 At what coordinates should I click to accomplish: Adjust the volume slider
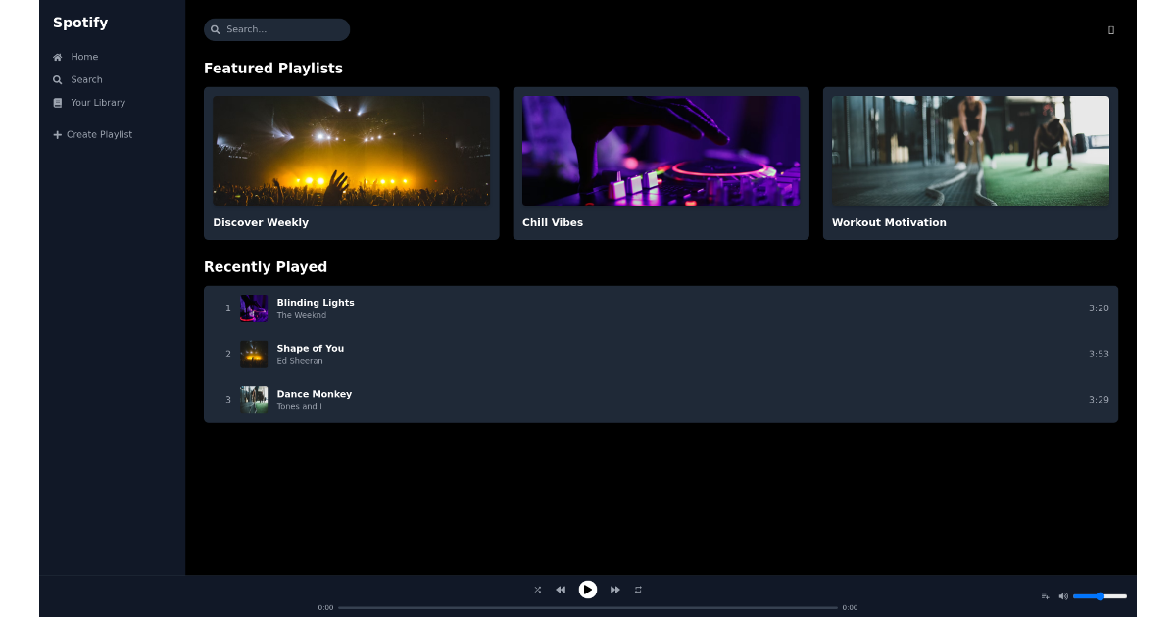tap(1100, 595)
